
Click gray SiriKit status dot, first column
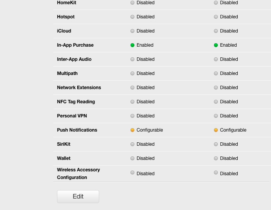tap(132, 144)
